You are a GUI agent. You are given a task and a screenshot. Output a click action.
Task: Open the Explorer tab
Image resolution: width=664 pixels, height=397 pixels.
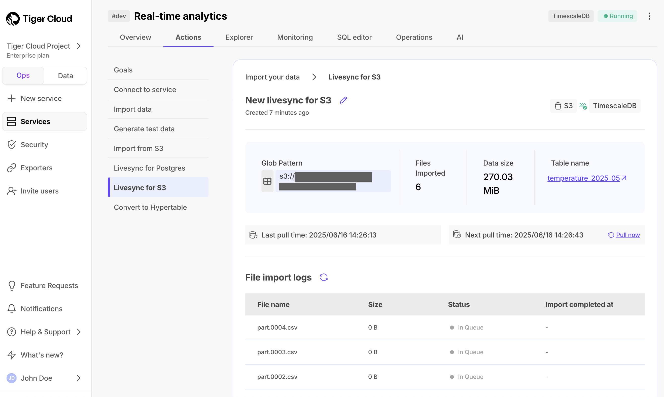[x=239, y=37]
